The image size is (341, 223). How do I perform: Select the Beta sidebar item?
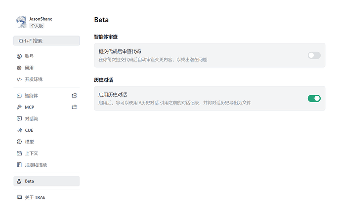pyautogui.click(x=46, y=181)
